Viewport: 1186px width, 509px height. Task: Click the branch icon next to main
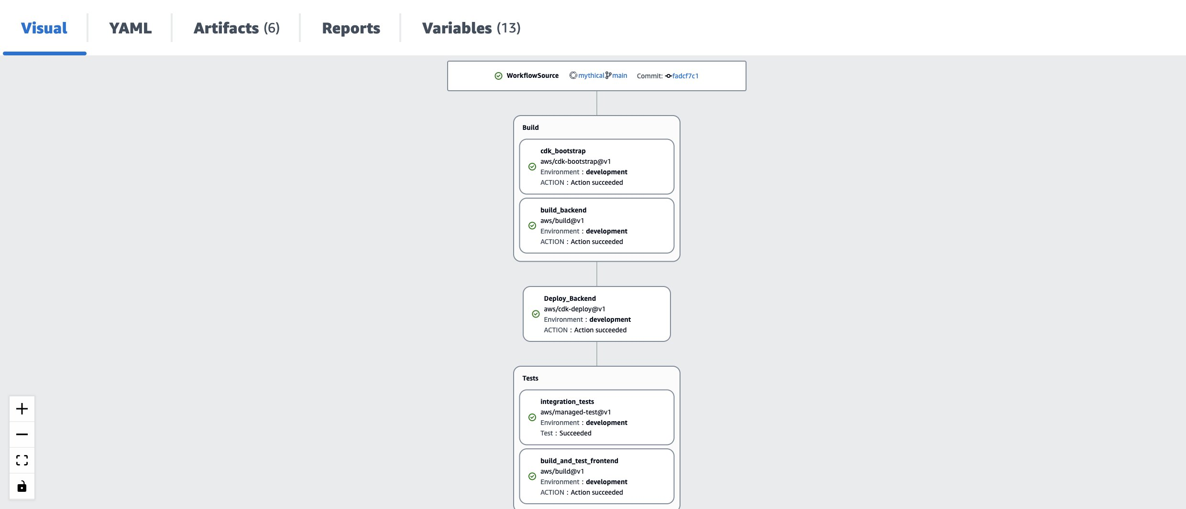[608, 75]
